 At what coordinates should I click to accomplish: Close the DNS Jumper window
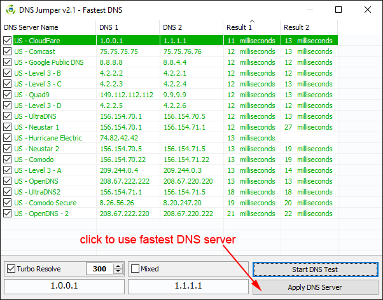(368, 10)
